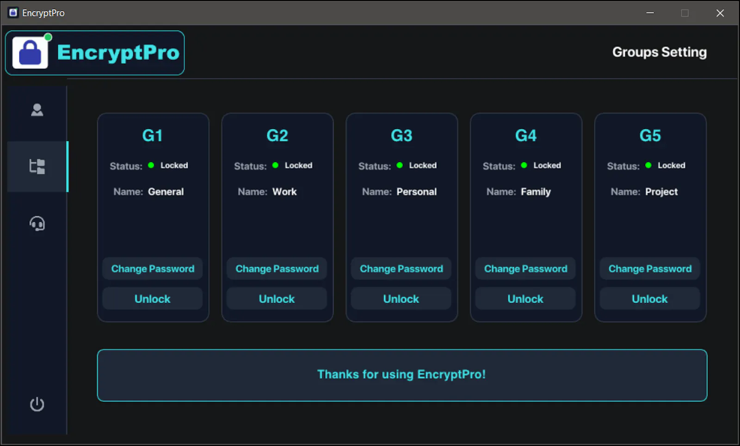Image resolution: width=740 pixels, height=446 pixels.
Task: Click the EncryptPro brand name text
Action: 118,53
